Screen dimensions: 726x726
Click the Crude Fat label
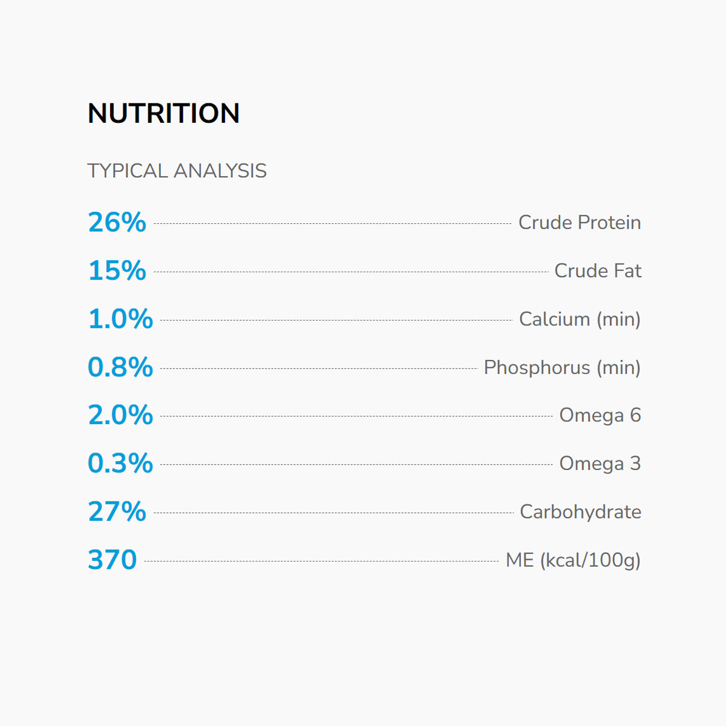click(x=597, y=270)
